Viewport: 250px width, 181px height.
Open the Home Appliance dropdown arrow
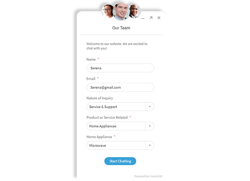[150, 145]
